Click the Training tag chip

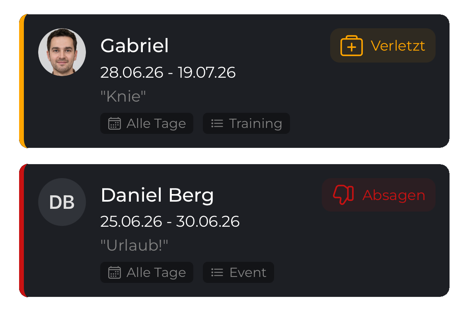point(246,124)
